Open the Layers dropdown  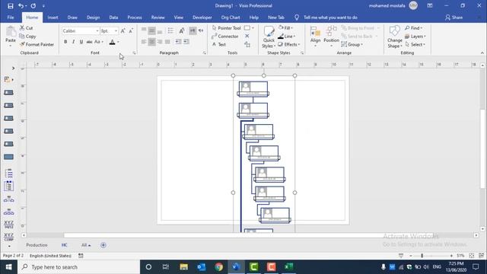click(x=415, y=37)
